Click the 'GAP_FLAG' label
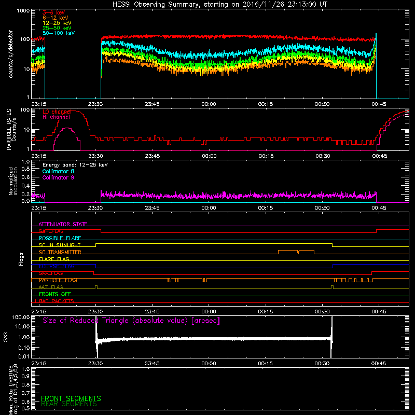Viewport: 415px width, 415px height. click(x=51, y=231)
